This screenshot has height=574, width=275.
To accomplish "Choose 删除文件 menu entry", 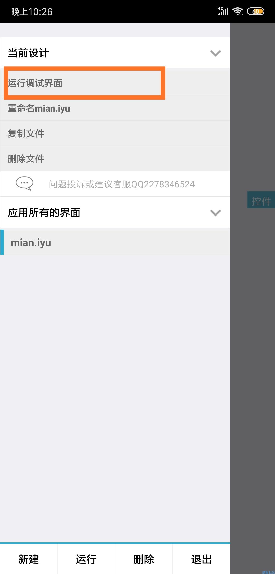I will click(115, 159).
